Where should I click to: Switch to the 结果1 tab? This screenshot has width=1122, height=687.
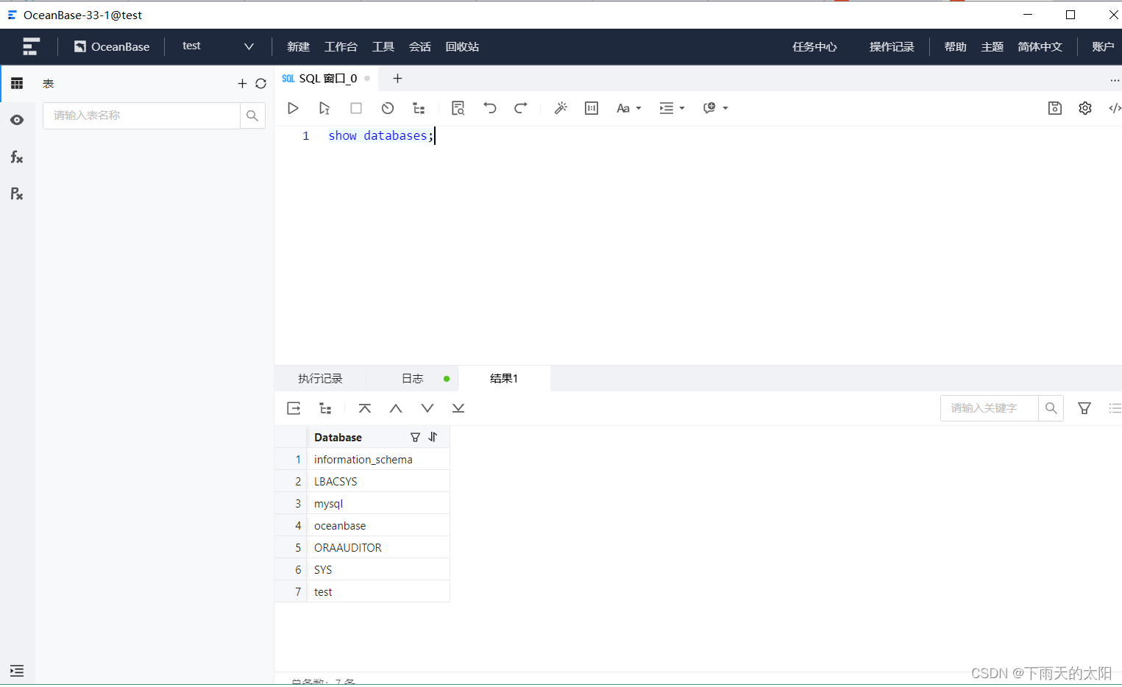504,378
